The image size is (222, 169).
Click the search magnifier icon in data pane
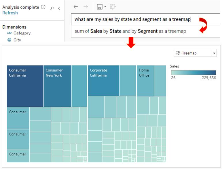[52, 8]
